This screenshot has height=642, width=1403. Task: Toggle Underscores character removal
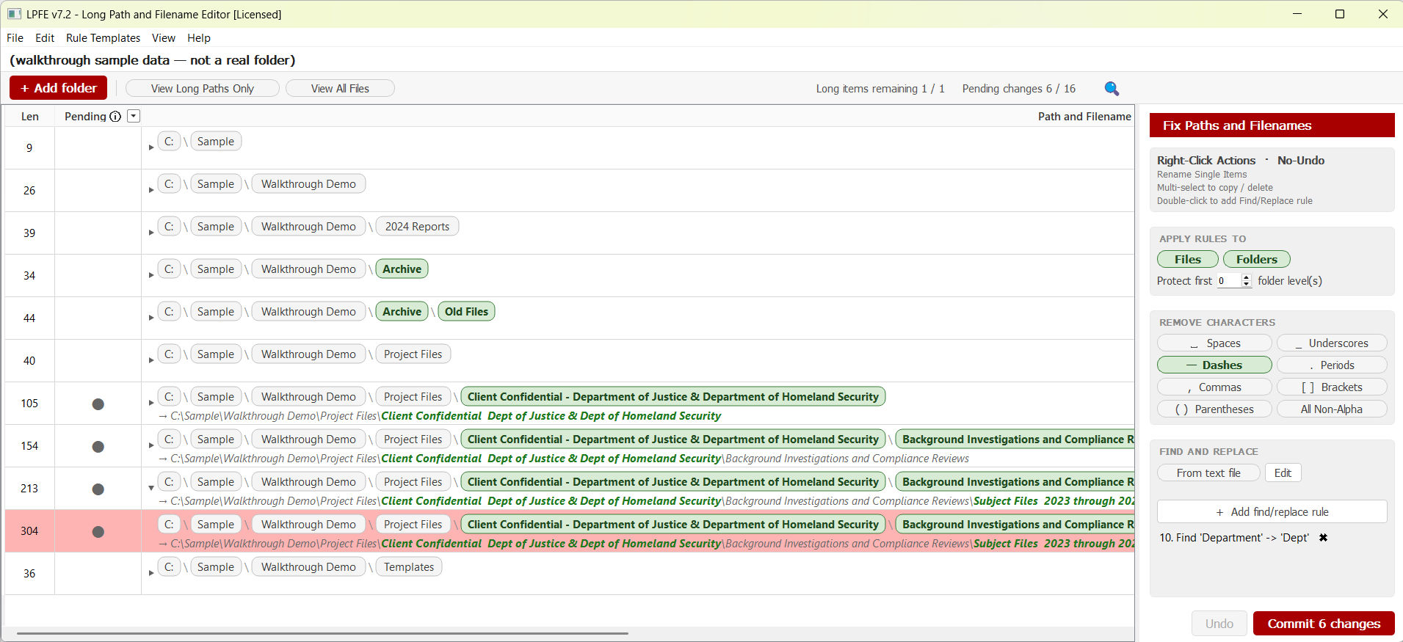pyautogui.click(x=1332, y=343)
